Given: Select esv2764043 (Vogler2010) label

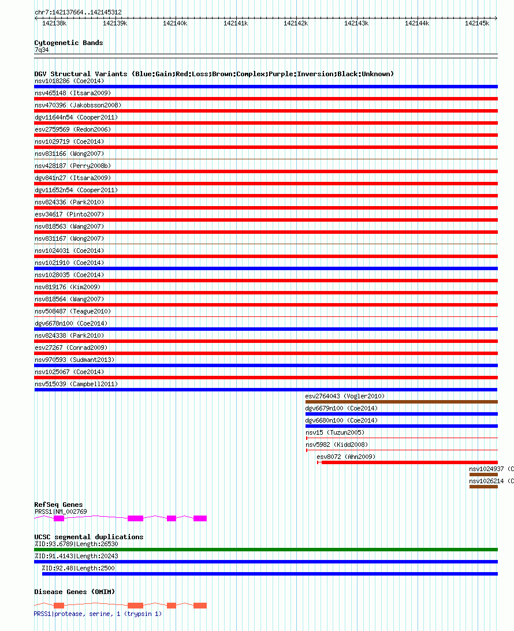Looking at the screenshot, I should (x=345, y=396).
